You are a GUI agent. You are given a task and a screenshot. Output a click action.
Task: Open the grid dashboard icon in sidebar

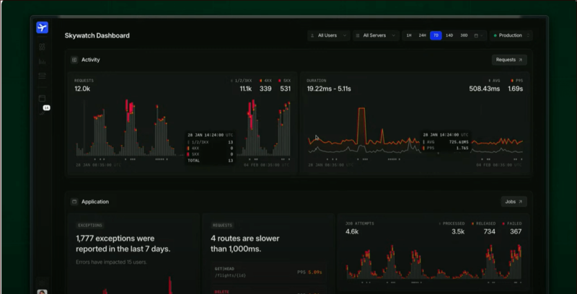click(42, 47)
